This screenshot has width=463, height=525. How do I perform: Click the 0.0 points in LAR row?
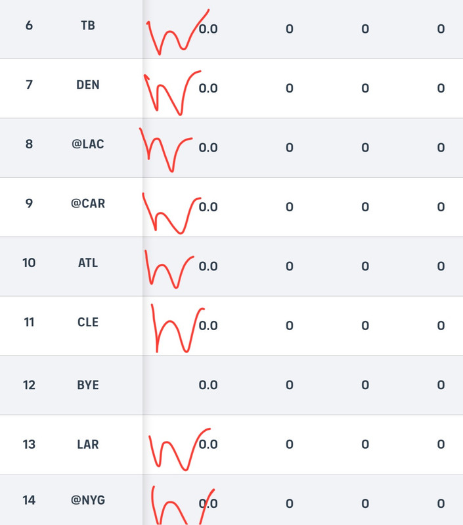pyautogui.click(x=208, y=444)
